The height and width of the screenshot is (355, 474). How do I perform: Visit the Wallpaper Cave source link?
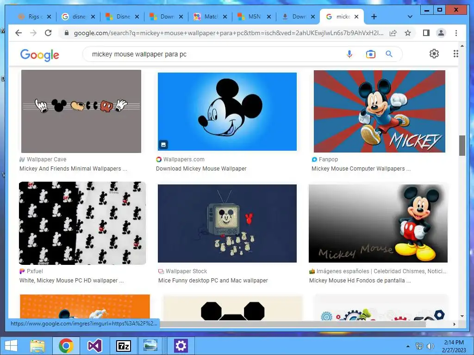pos(43,159)
